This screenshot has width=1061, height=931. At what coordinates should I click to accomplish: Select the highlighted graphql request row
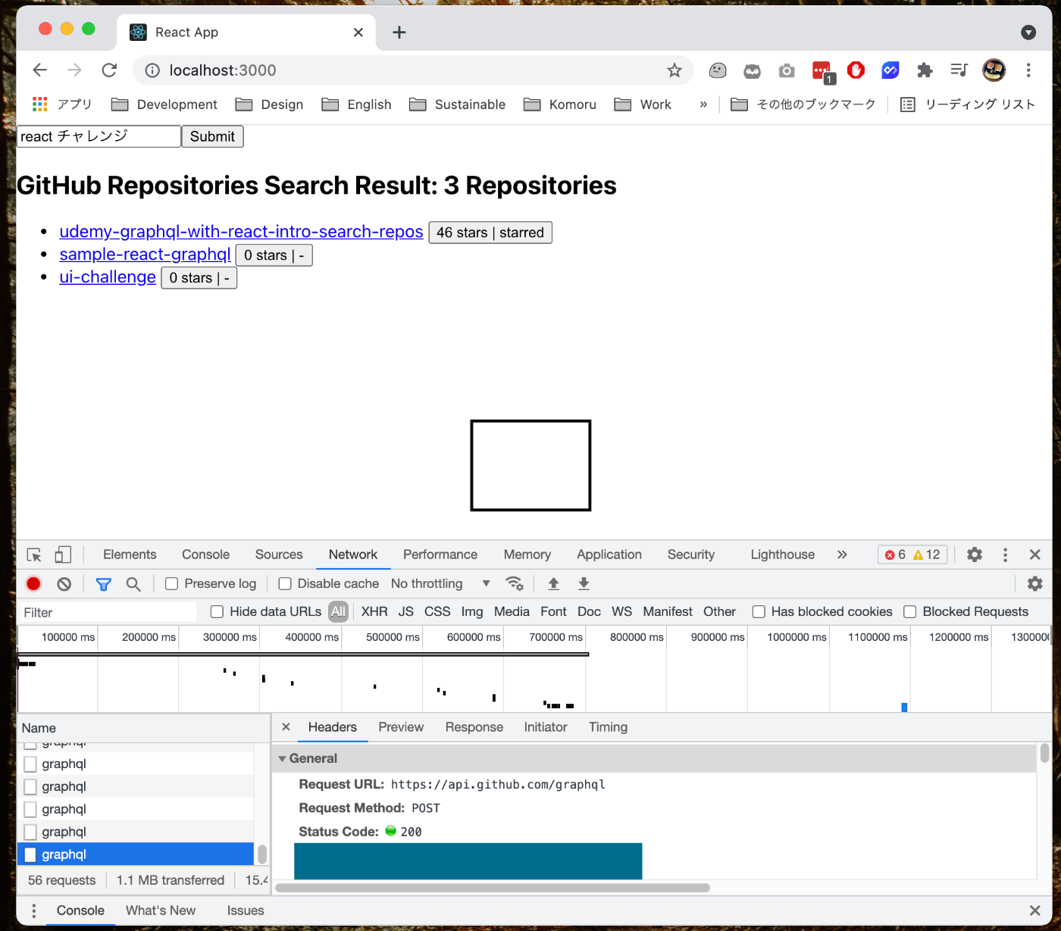click(x=136, y=854)
